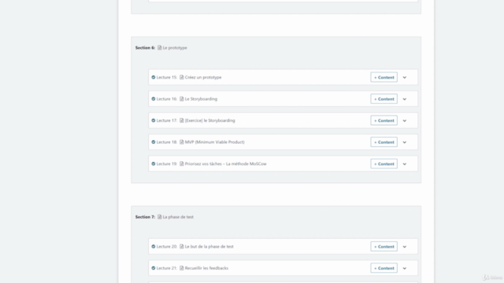Screen dimensions: 504x283
Task: Select the 'Lecture 18:' label
Action: coord(167,142)
